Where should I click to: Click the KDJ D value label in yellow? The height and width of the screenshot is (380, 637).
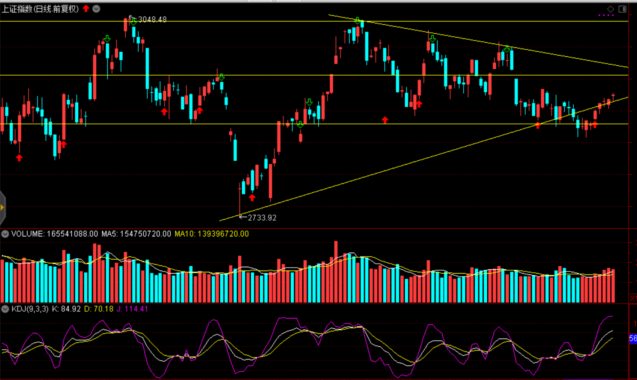coord(98,309)
